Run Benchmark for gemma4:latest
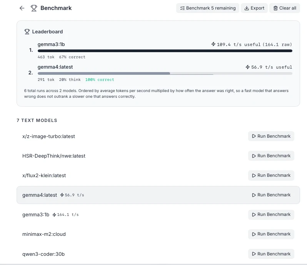This screenshot has width=307, height=265. (x=271, y=195)
